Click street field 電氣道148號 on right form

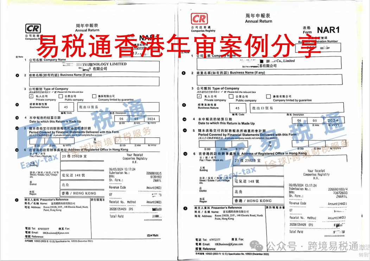pyautogui.click(x=259, y=181)
